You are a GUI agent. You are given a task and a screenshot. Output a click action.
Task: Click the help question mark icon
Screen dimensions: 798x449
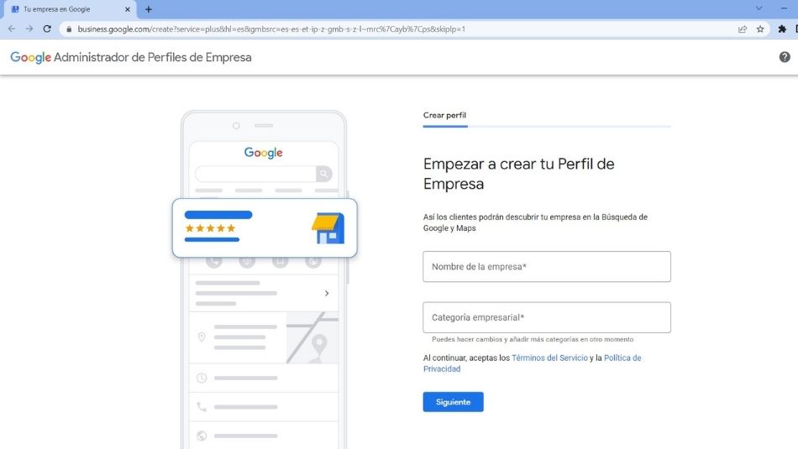pyautogui.click(x=785, y=57)
